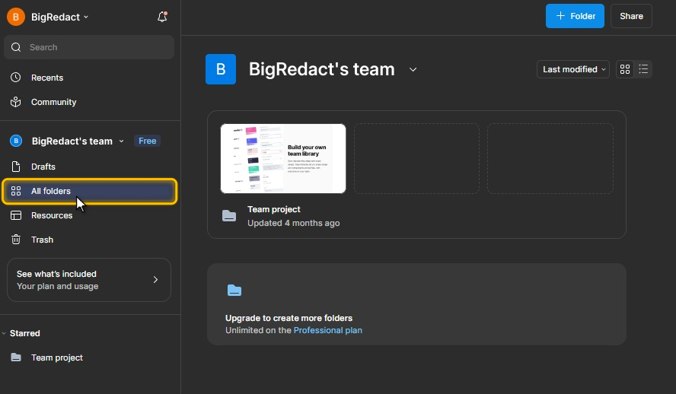Open the notifications bell

click(162, 17)
